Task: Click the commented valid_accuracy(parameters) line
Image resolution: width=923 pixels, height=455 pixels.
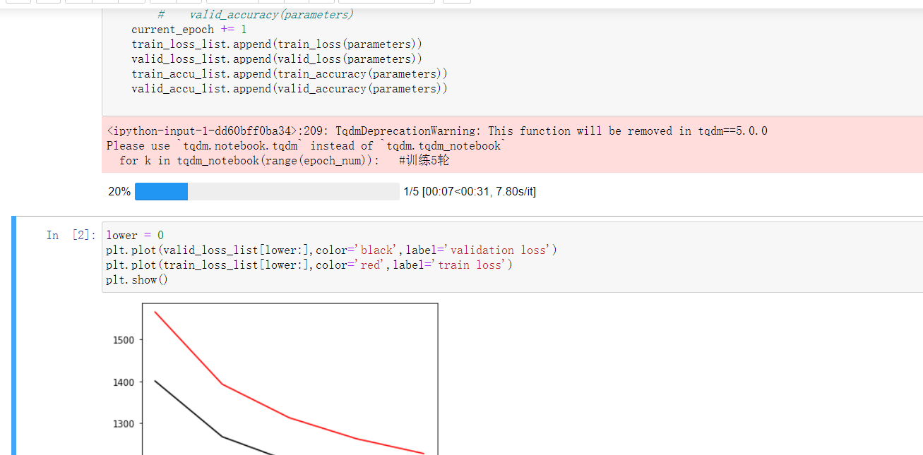Action: click(256, 15)
